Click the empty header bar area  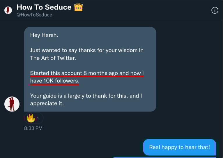(x=146, y=10)
